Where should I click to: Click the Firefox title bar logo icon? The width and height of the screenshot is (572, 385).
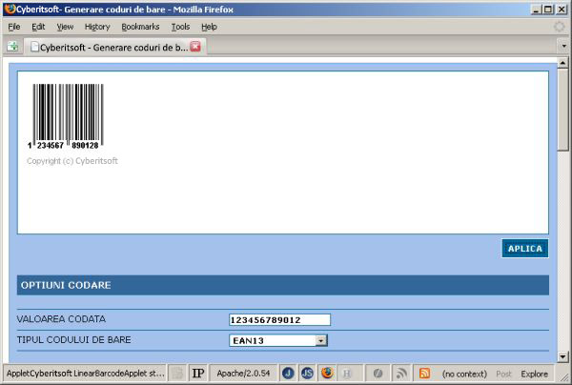coord(10,9)
